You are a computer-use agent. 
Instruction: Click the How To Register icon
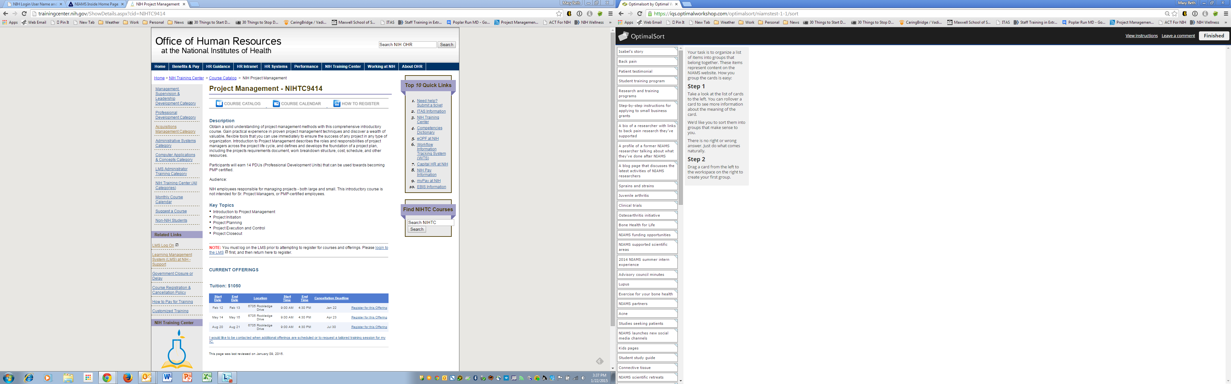click(x=337, y=103)
